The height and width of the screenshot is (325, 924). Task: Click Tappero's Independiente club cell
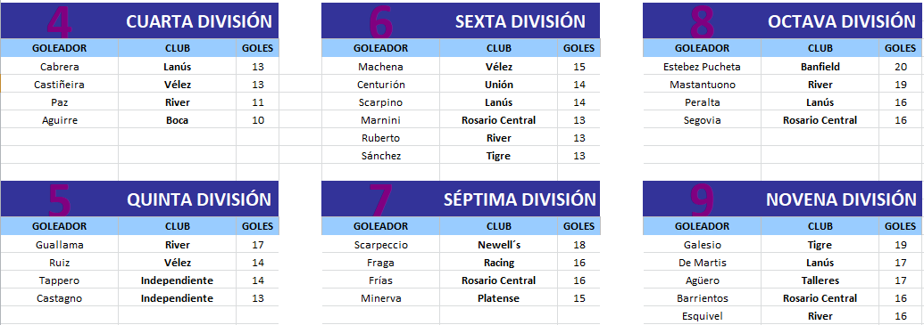point(177,280)
